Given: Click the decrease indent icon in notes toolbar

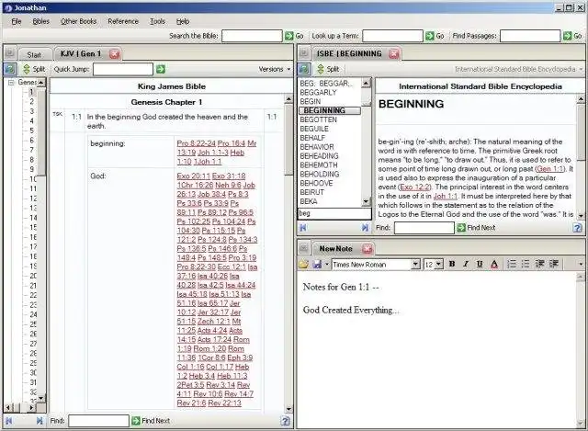Looking at the screenshot, I should (539, 264).
